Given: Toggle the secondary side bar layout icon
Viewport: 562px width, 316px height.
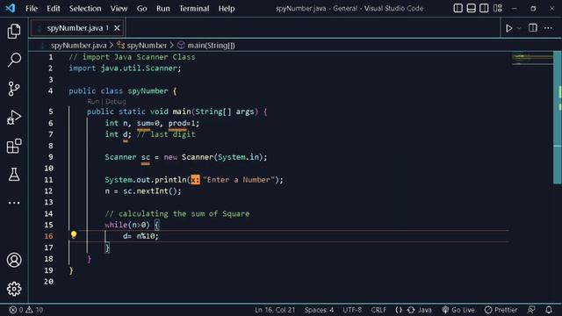Looking at the screenshot, I should [484, 8].
